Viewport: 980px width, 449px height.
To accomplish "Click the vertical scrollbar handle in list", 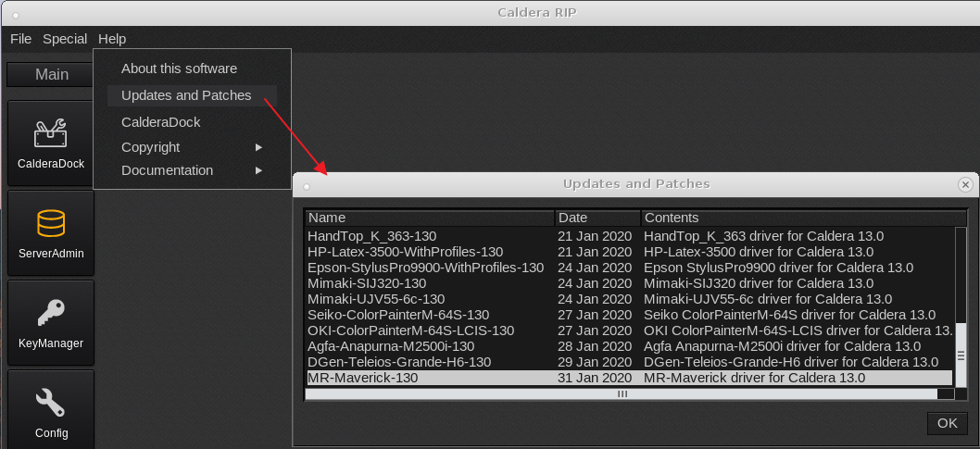I will click(961, 355).
